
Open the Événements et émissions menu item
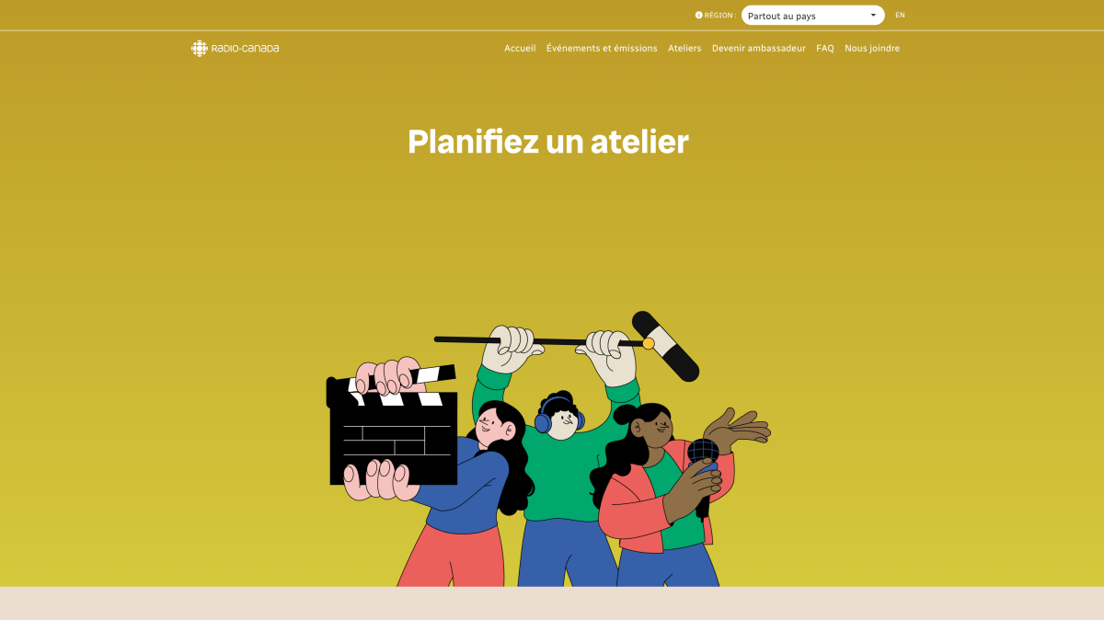coord(602,49)
